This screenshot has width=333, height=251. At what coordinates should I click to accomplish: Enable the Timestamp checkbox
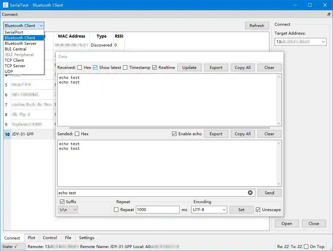[125, 67]
